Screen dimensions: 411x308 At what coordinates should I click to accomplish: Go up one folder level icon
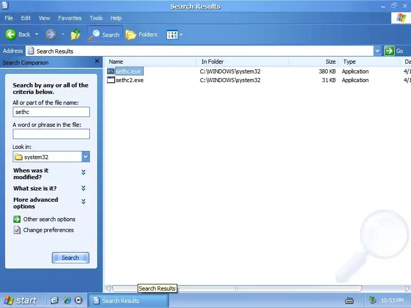point(75,34)
